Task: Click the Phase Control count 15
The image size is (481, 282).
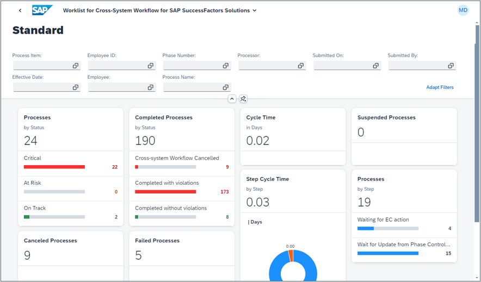Action: coord(448,254)
